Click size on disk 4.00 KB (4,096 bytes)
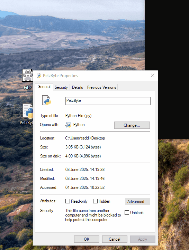Image resolution: width=189 pixels, height=250 pixels. 83,156
